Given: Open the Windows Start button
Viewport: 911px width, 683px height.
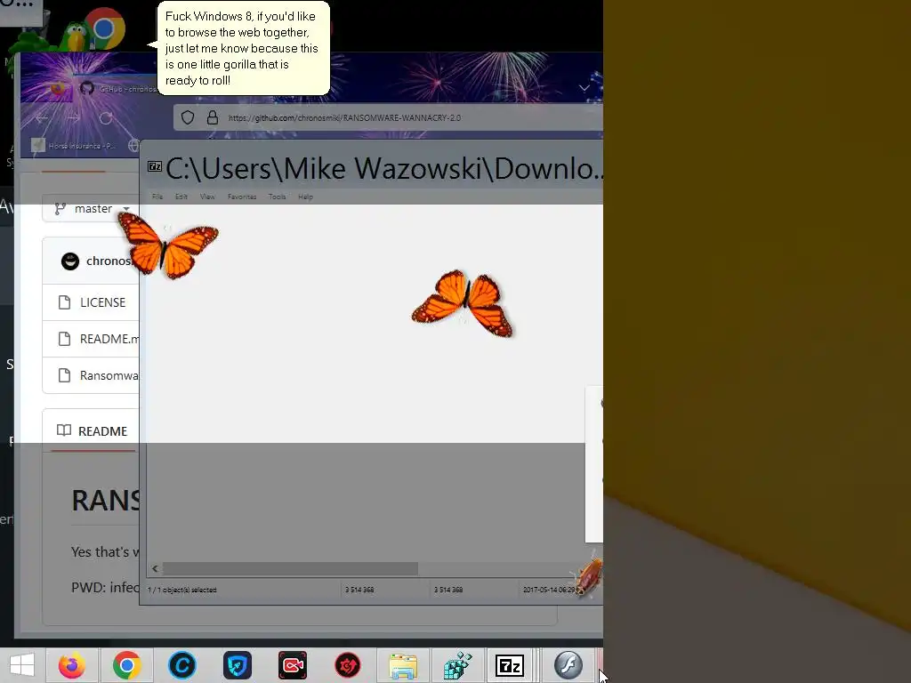Looking at the screenshot, I should [22, 665].
